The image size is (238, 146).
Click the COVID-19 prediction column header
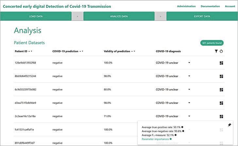point(65,51)
